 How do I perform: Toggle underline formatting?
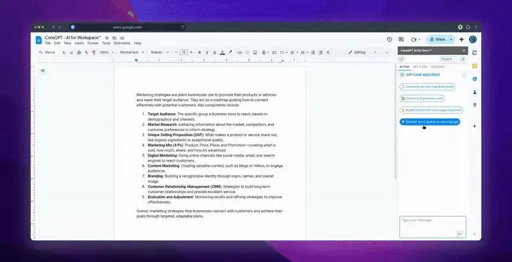click(213, 52)
